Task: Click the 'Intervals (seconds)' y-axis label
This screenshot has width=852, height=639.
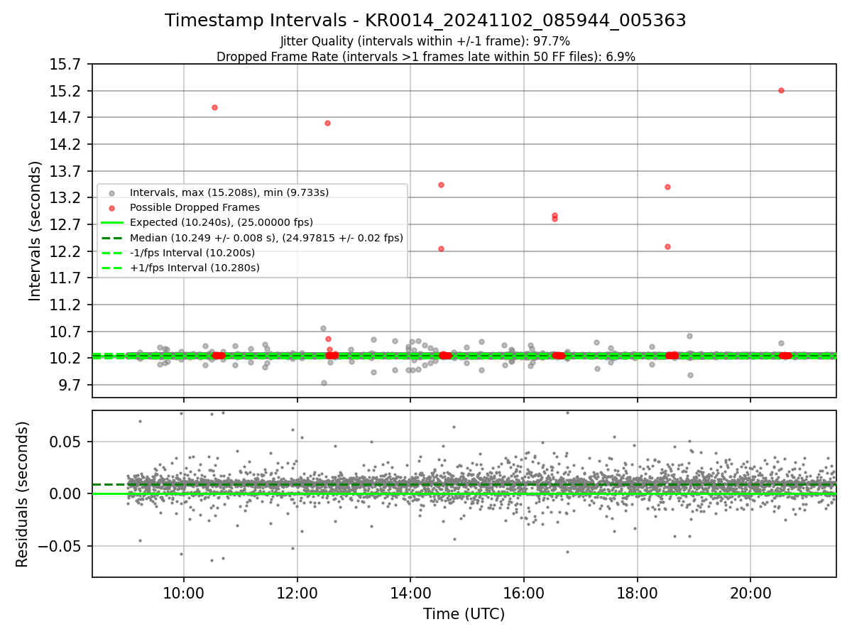Action: pyautogui.click(x=35, y=231)
